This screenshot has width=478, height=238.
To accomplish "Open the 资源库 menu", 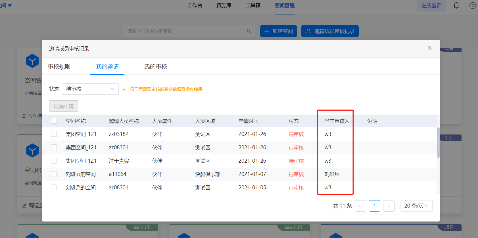I will pos(224,5).
